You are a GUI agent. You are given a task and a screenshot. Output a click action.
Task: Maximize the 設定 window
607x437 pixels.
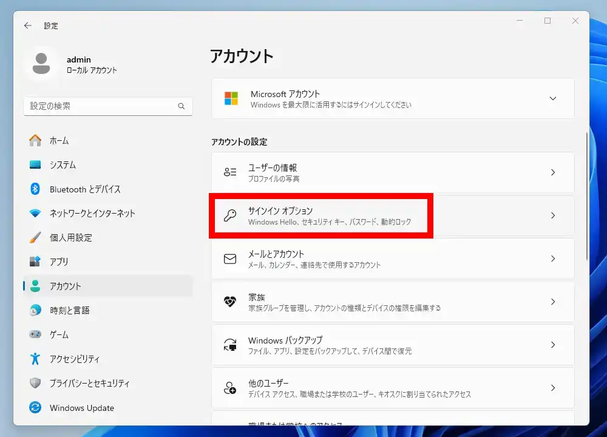click(548, 21)
